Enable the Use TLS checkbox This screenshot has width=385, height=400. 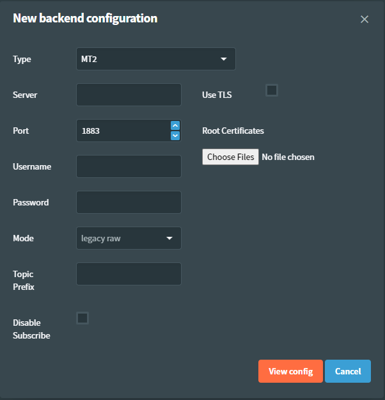272,90
